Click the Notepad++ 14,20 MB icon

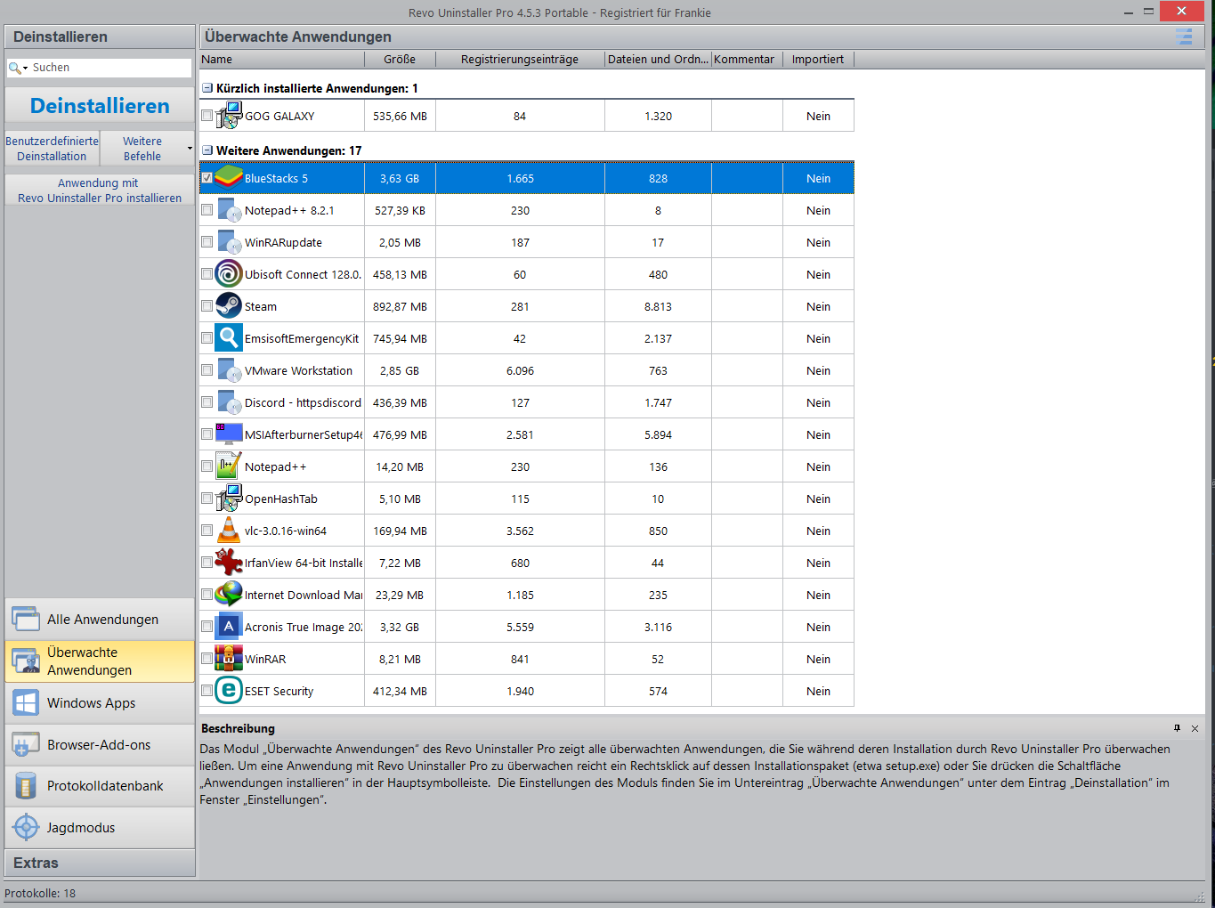coord(229,466)
